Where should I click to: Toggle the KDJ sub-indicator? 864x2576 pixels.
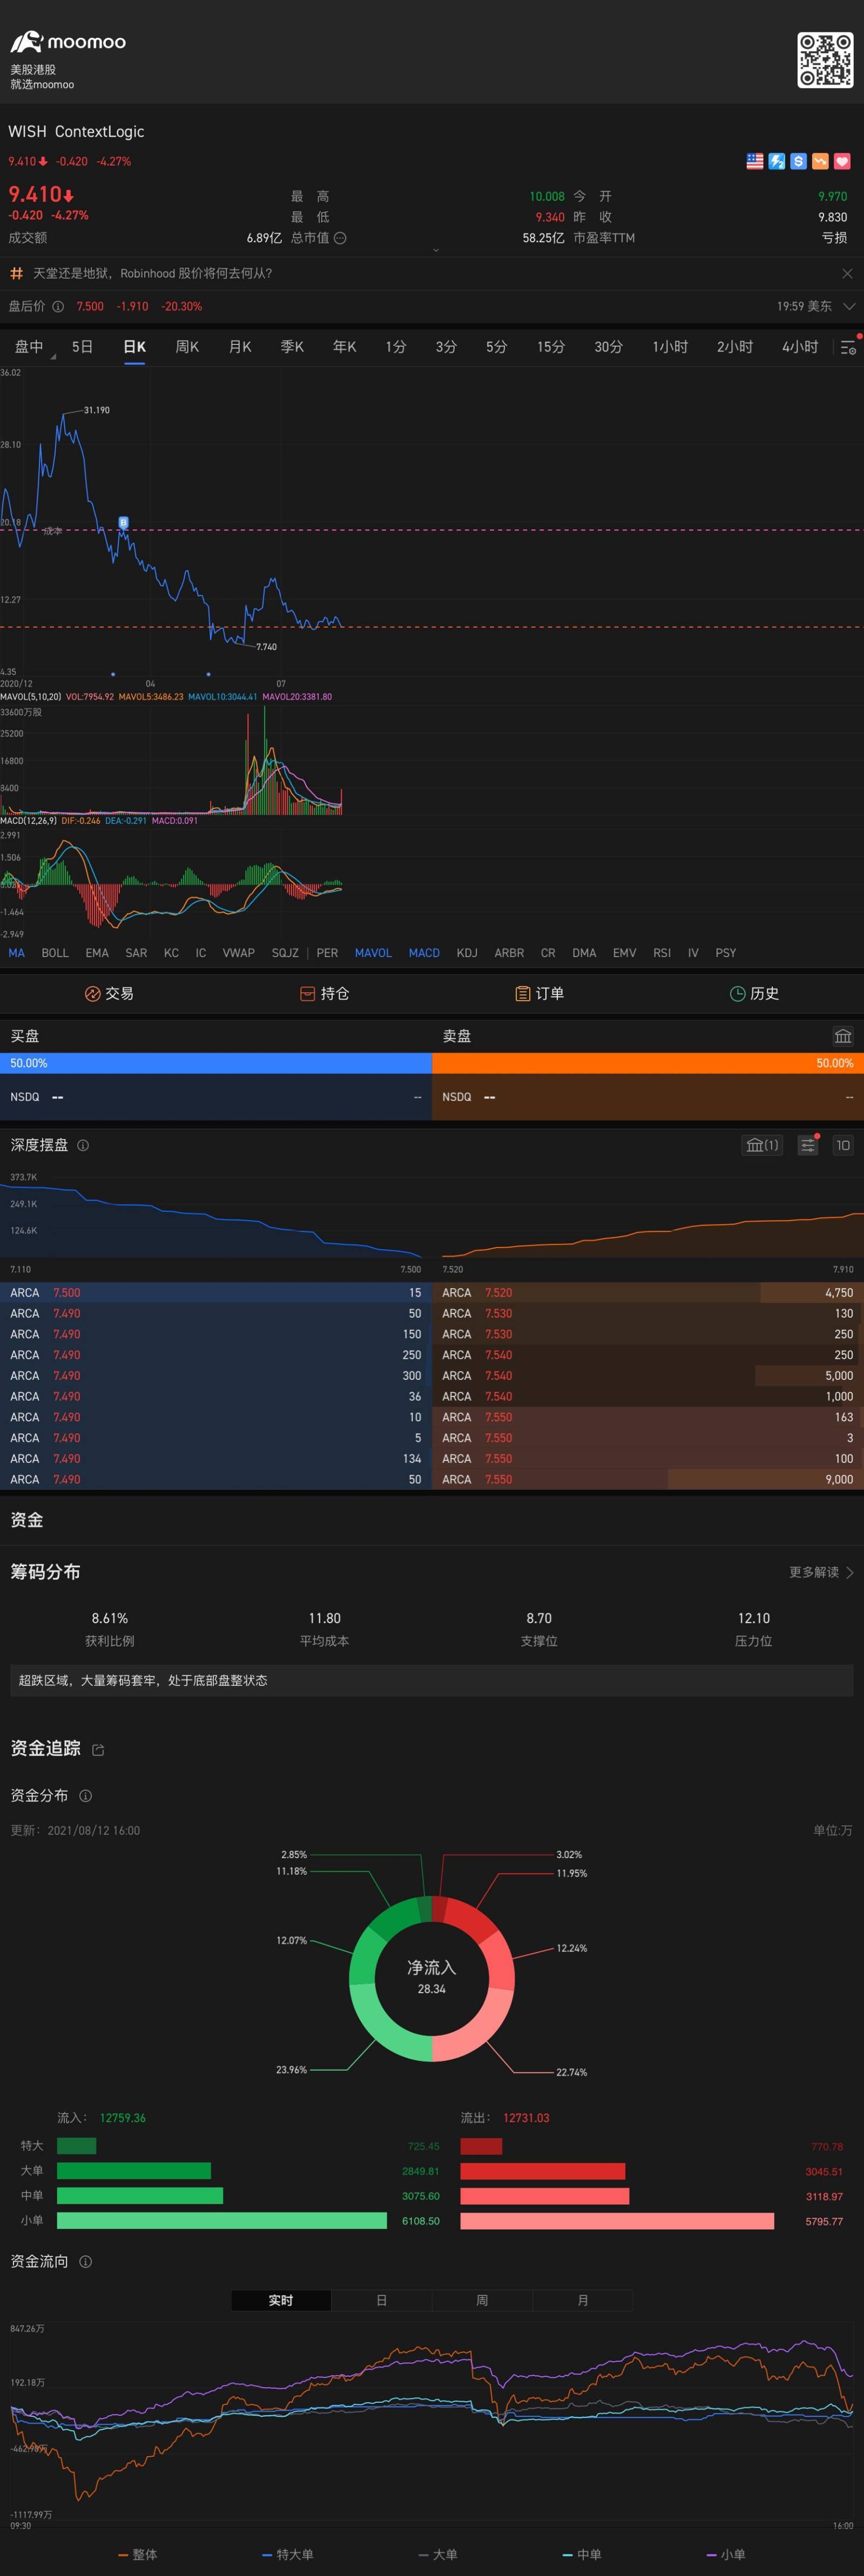click(x=467, y=953)
